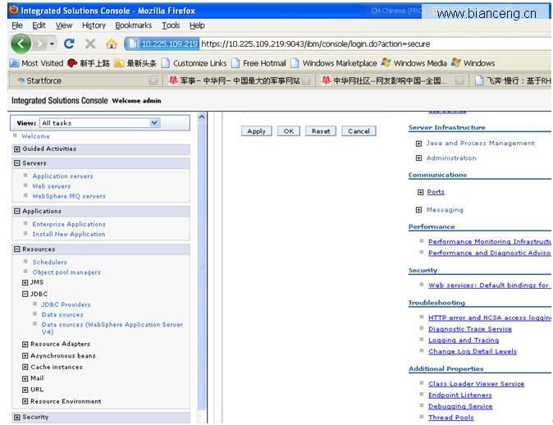Open the Help menu
This screenshot has height=425, width=553.
(197, 25)
